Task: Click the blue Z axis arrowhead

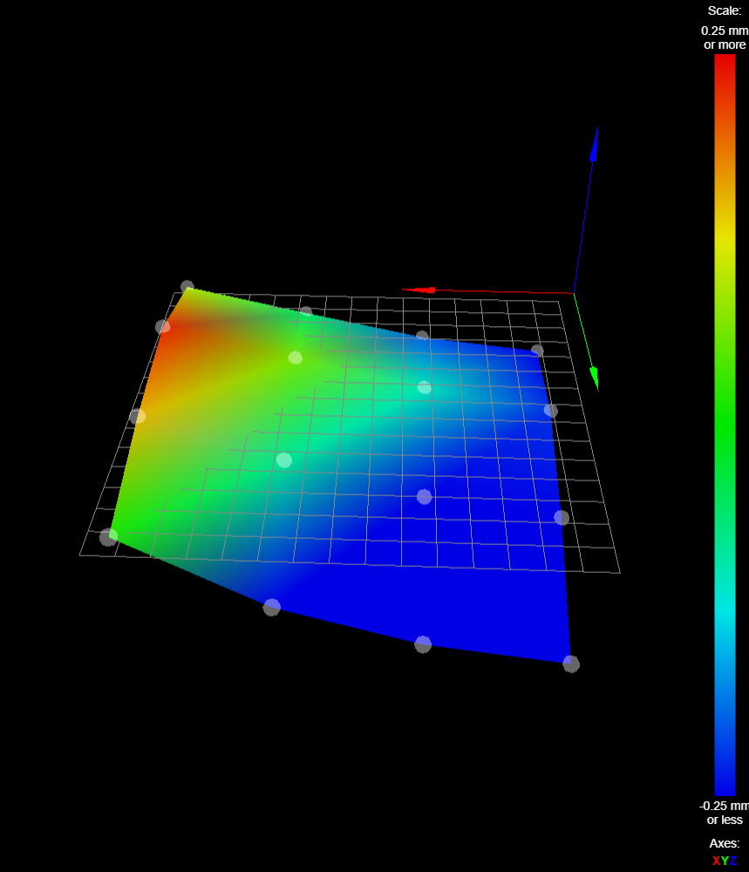Action: (595, 146)
